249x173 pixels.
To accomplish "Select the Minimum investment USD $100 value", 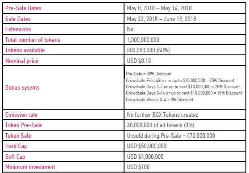I will (x=138, y=167).
